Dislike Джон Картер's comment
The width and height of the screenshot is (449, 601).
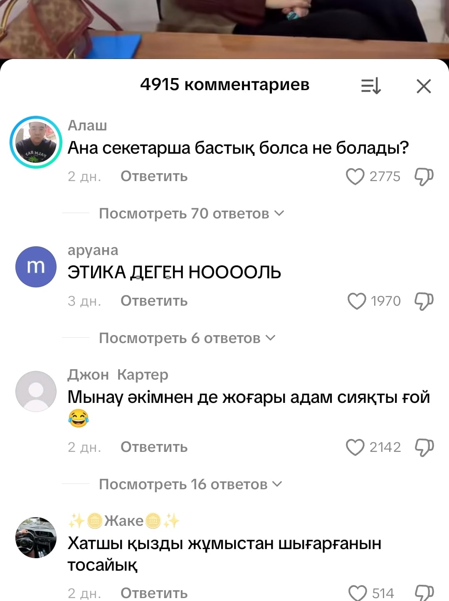(424, 447)
